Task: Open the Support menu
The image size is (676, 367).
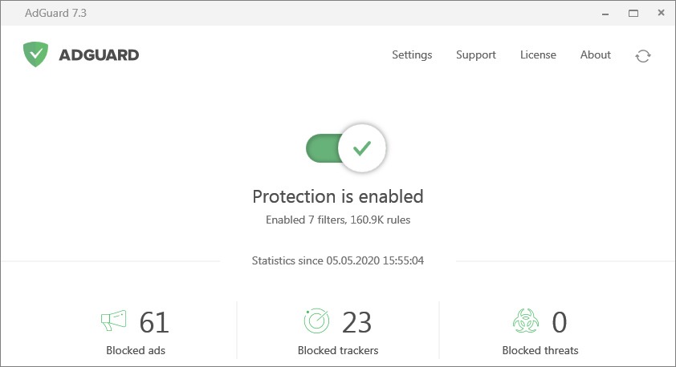Action: coord(476,55)
